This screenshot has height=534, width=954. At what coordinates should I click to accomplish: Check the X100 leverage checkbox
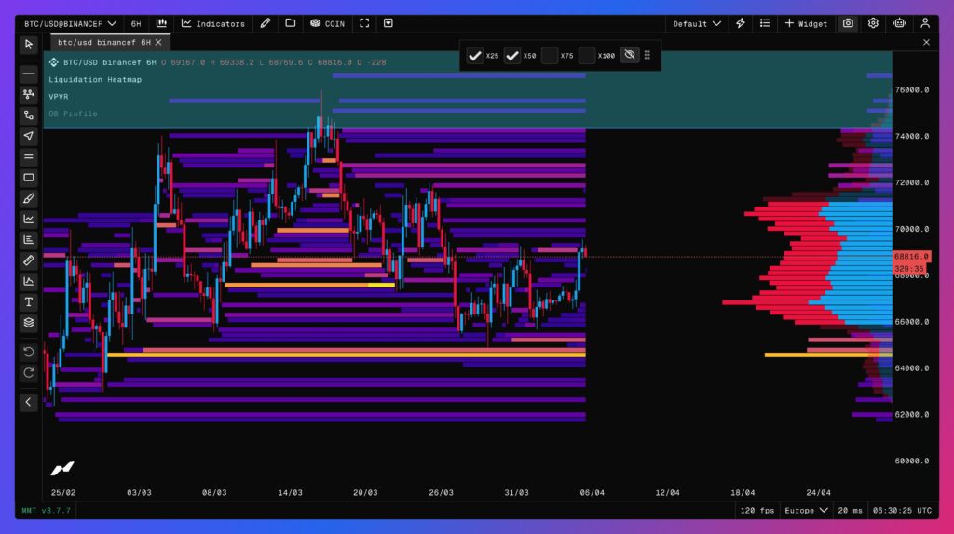click(587, 56)
